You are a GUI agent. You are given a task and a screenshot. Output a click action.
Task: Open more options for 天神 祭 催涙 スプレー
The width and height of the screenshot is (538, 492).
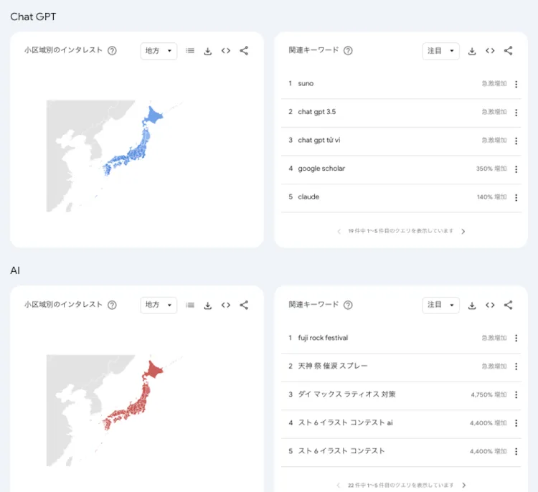[516, 366]
